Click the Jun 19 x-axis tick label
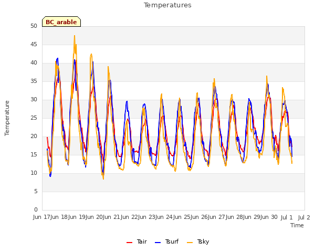The height and width of the screenshot is (252, 336). 77,217
